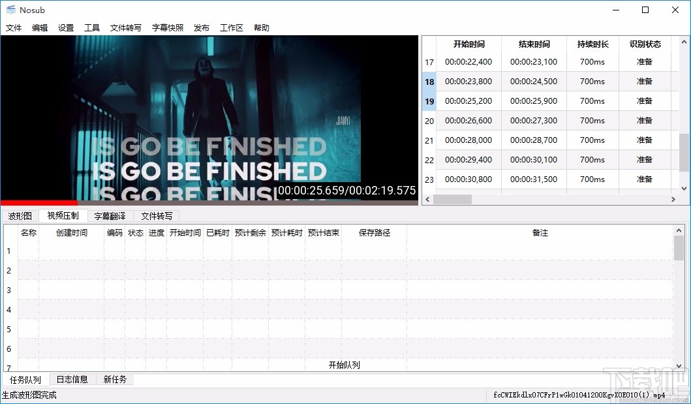Click the Nosub app icon in title bar
Viewport: 691px width, 404px height.
(11, 10)
